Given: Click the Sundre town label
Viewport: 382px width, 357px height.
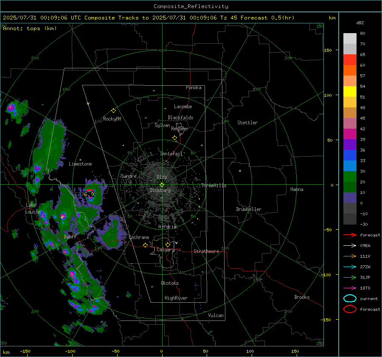Looking at the screenshot, I should tap(129, 176).
